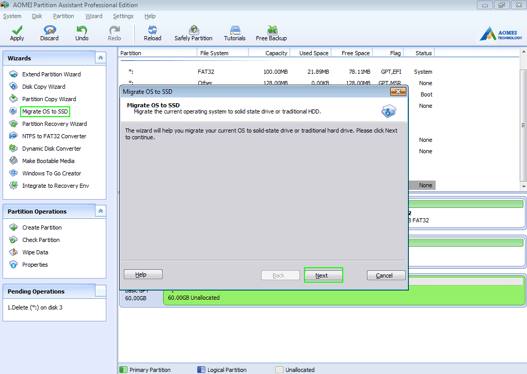Click the Disk Copy Wizard icon

13,86
